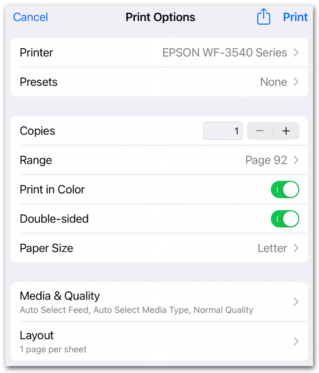This screenshot has height=373, width=319.
Task: Tap the minus icon to decrease copies
Action: 260,131
